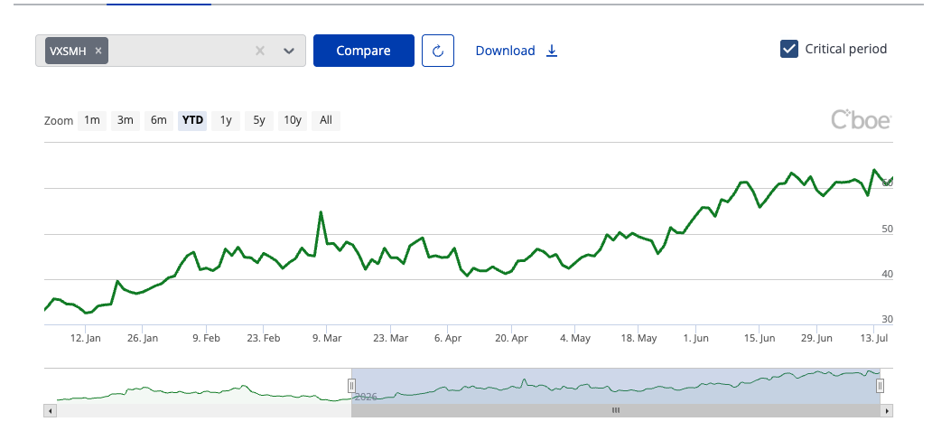Click the 50 value on the y-axis
Screen dimensions: 932x431
pyautogui.click(x=887, y=230)
